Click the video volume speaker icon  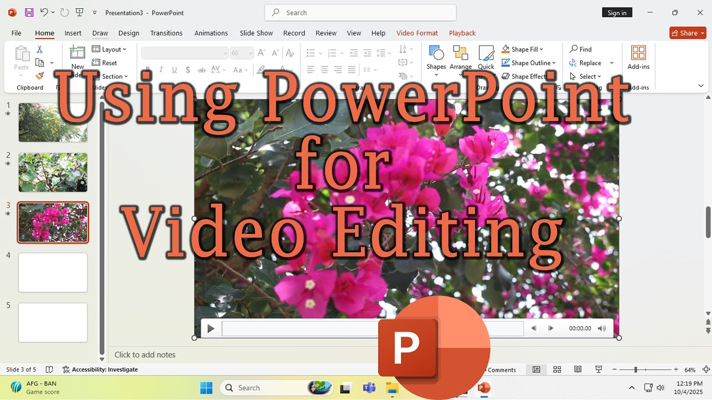[x=602, y=328]
